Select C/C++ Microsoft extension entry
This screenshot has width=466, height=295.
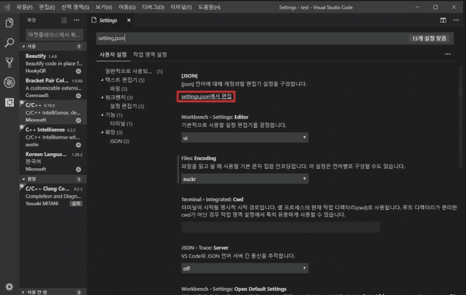(x=53, y=112)
